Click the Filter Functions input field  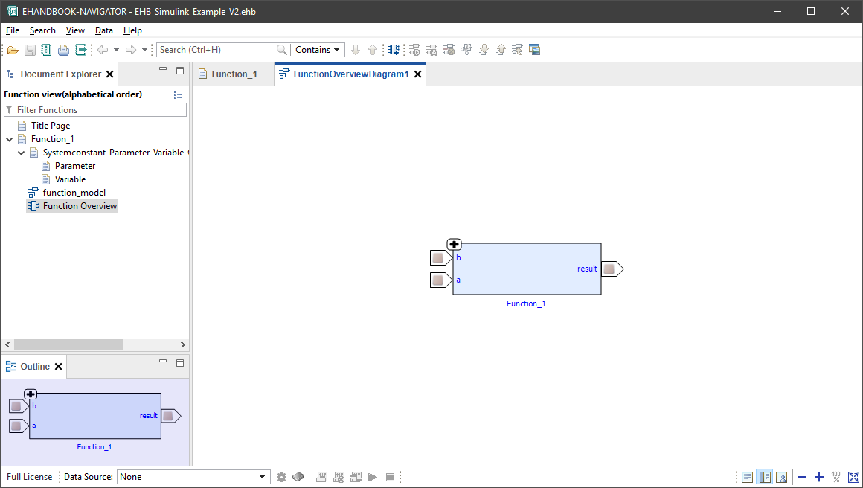[100, 109]
